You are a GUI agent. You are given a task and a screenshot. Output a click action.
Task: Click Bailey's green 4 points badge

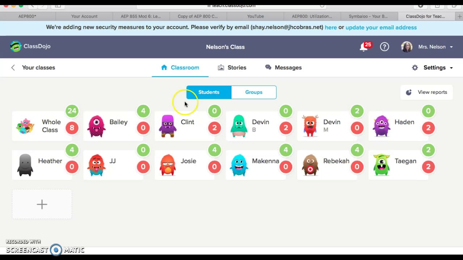click(143, 111)
